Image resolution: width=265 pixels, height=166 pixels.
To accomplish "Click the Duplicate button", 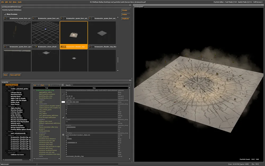I will click(x=125, y=19).
